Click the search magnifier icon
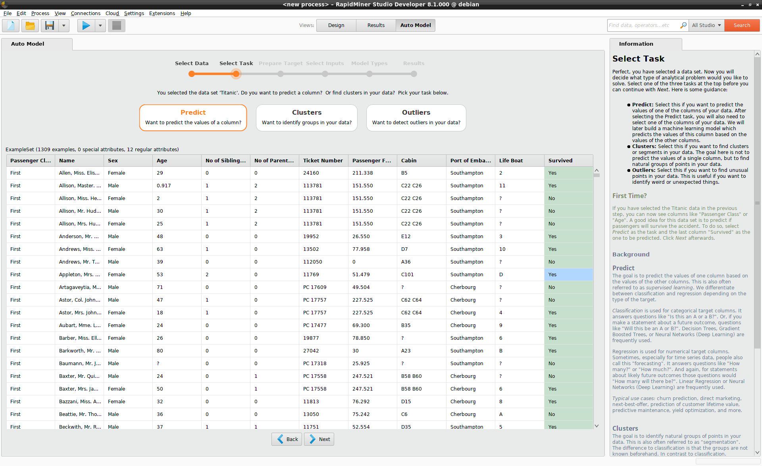Screen dimensions: 762x466 [683, 25]
